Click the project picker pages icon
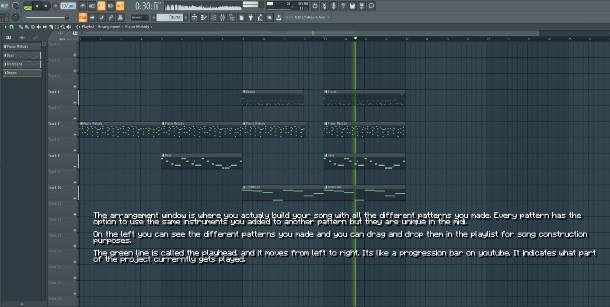Viewport: 610px width, 307px height. coord(241,17)
